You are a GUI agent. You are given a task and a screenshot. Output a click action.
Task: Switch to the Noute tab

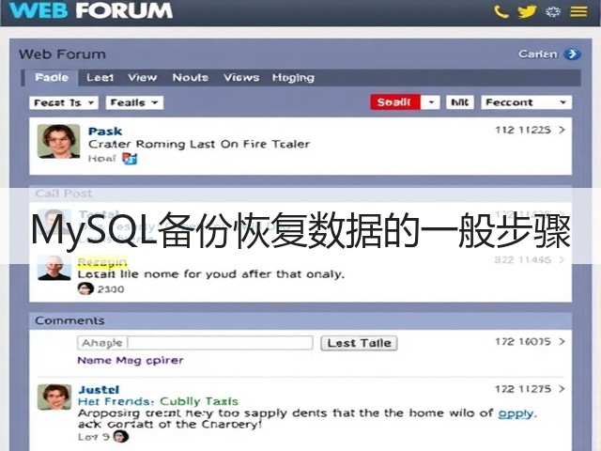coord(190,77)
